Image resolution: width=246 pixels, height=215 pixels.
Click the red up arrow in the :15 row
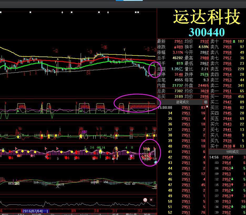[232, 185]
